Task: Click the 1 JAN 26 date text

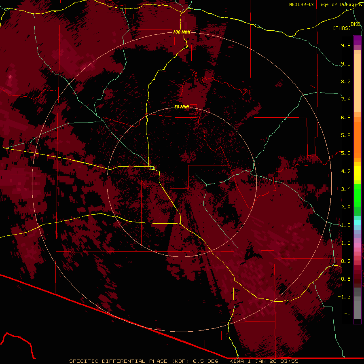Action: 263,361
